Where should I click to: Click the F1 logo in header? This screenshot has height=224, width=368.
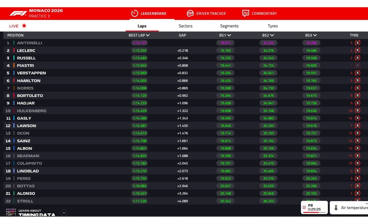pos(18,13)
